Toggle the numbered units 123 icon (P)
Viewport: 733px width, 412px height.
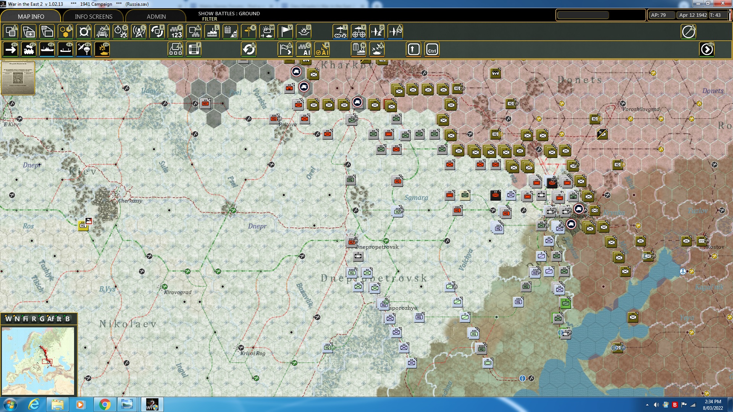pyautogui.click(x=175, y=32)
